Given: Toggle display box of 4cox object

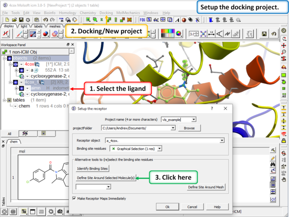Looking at the screenshot, I should (x=16, y=64).
